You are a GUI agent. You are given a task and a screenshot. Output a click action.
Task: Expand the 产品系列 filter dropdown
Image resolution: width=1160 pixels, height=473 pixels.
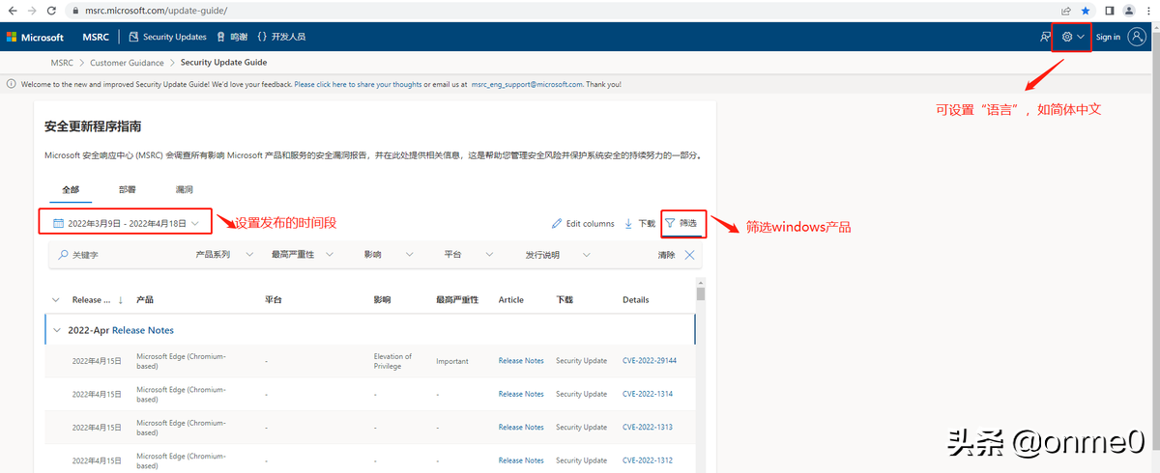(223, 255)
